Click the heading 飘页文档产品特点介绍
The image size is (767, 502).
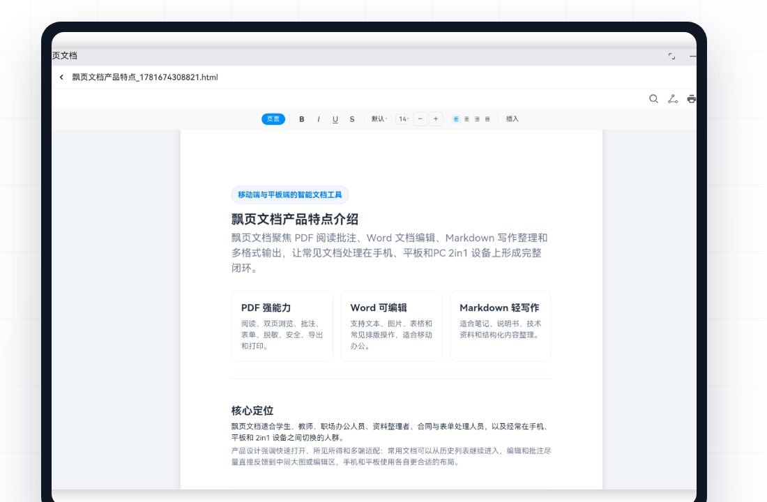click(295, 219)
